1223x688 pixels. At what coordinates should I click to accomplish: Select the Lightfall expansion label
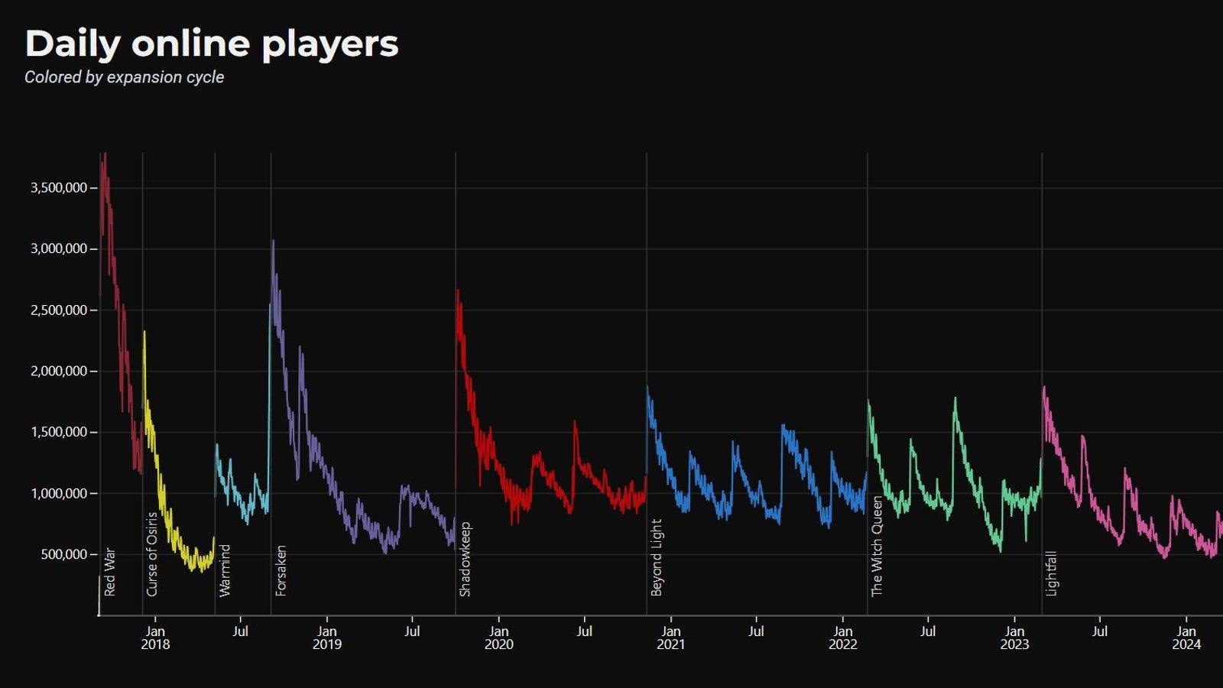1052,573
